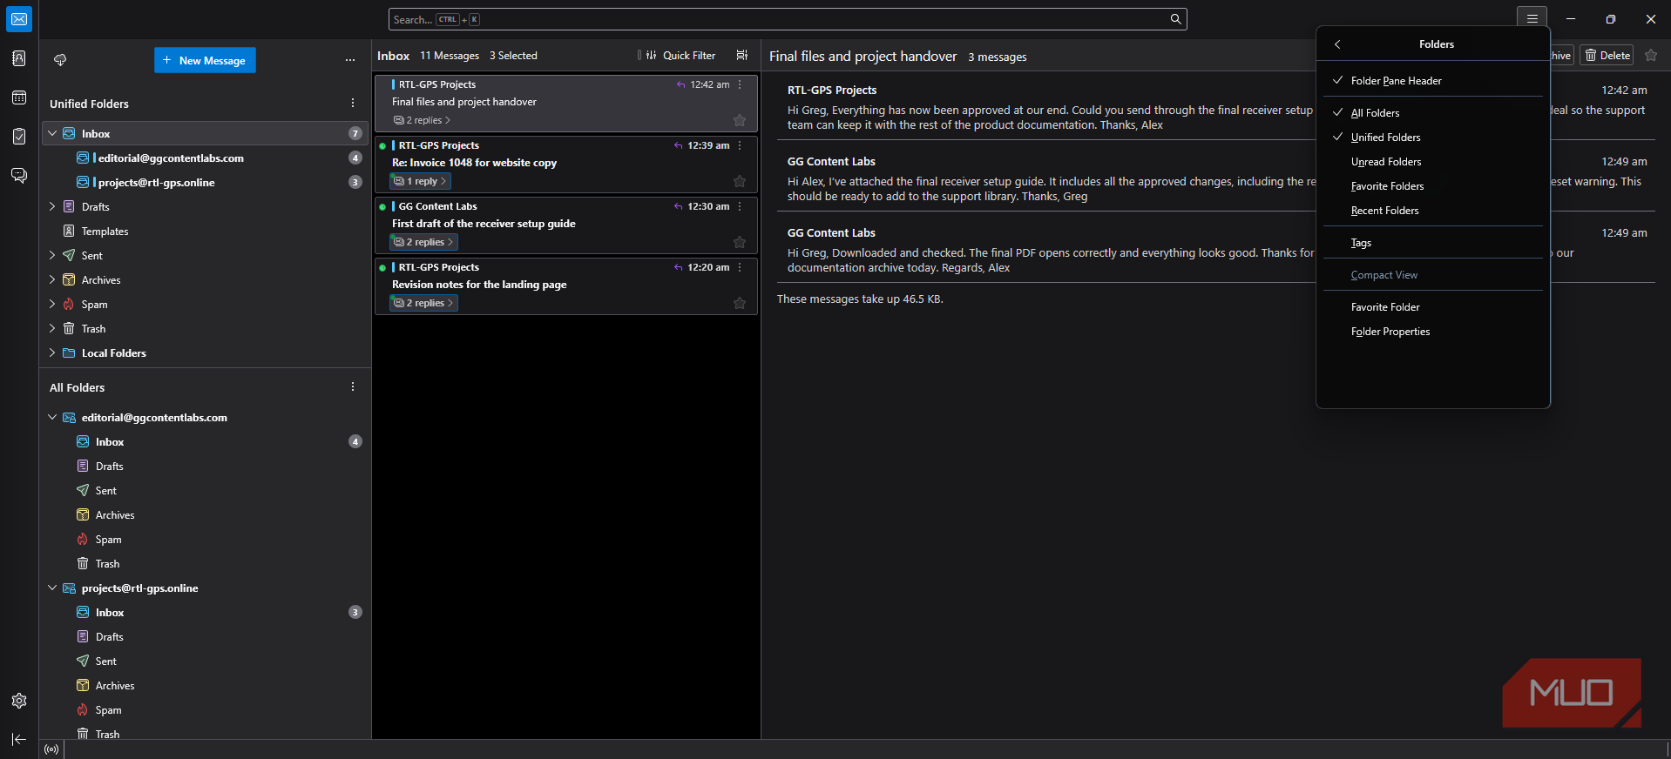The width and height of the screenshot is (1671, 759).
Task: Click the global Search field
Action: pyautogui.click(x=788, y=19)
